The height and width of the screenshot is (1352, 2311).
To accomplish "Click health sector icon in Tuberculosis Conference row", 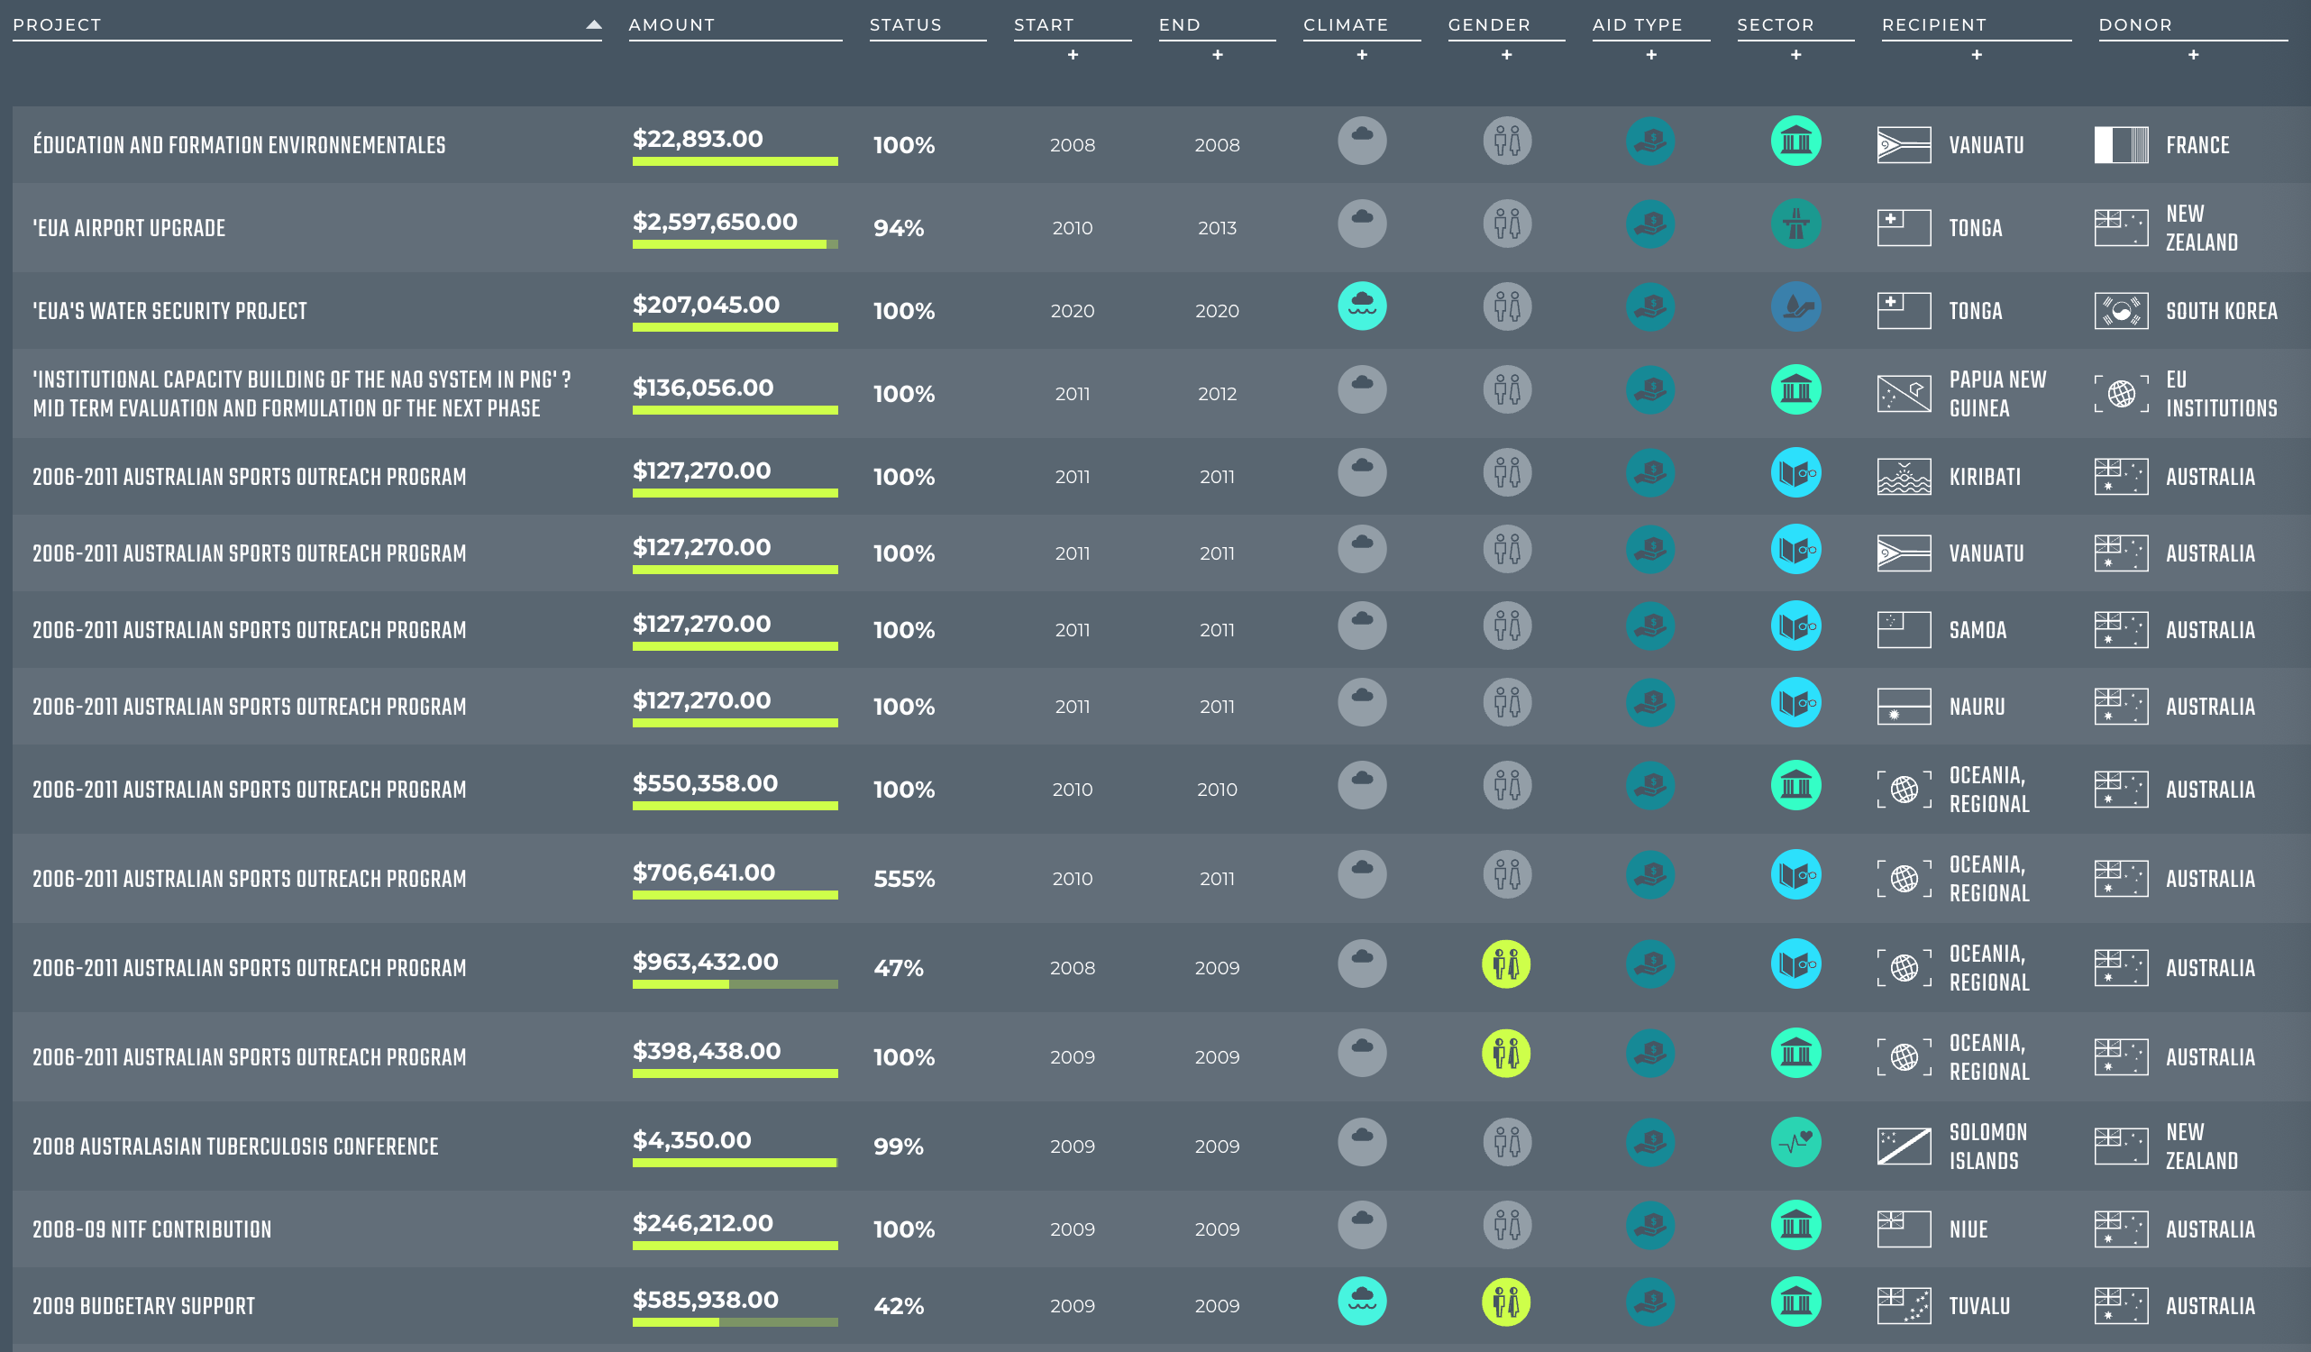I will click(x=1795, y=1142).
